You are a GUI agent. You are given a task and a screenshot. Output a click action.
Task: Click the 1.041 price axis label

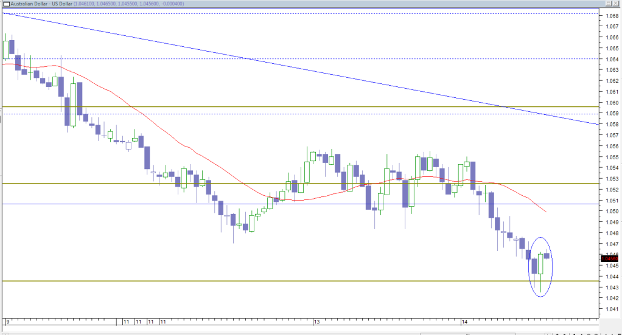click(x=612, y=309)
